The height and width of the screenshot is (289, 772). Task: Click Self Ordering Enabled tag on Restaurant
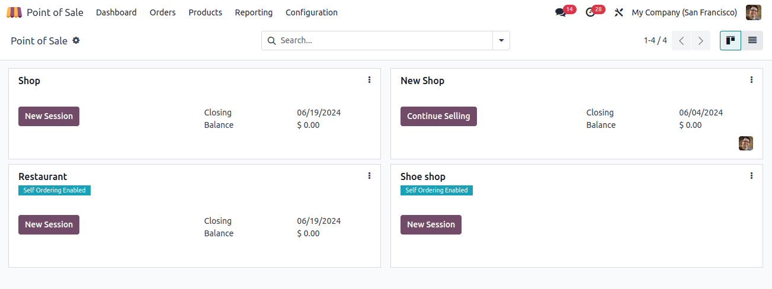55,190
